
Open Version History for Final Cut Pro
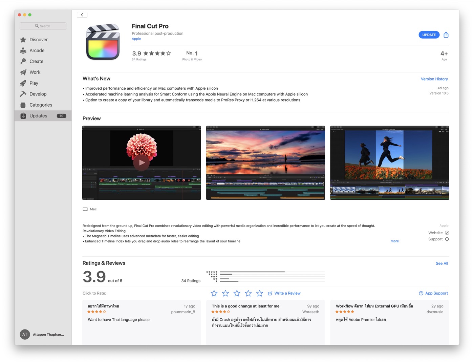coord(434,79)
